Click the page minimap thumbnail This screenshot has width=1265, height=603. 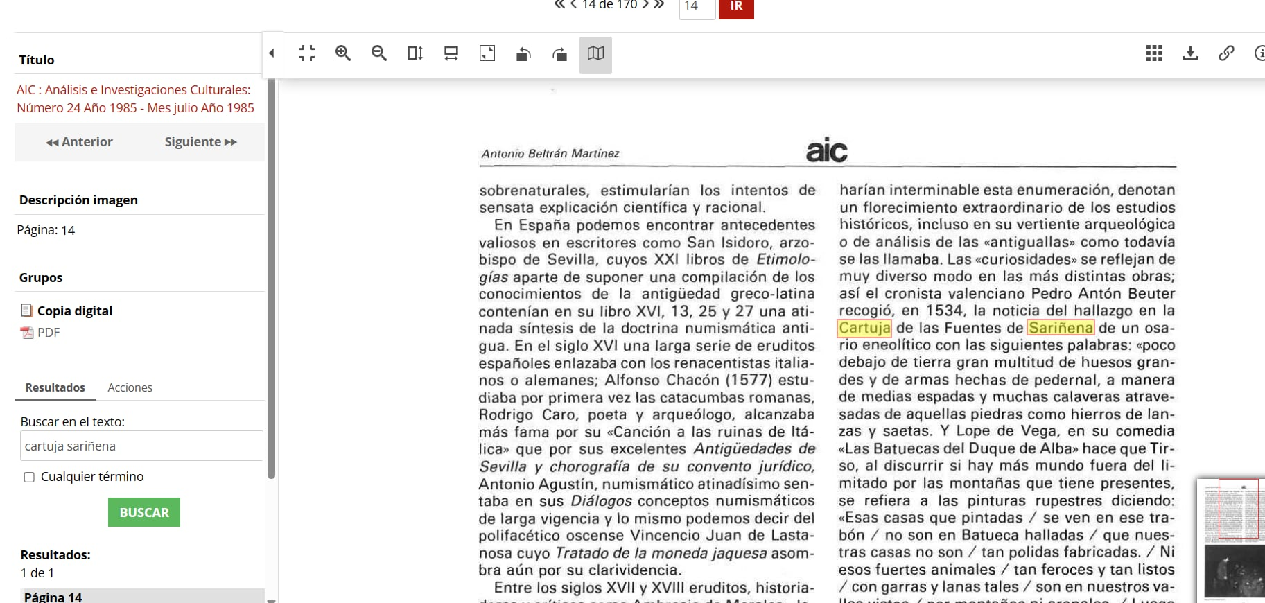[x=1231, y=539]
